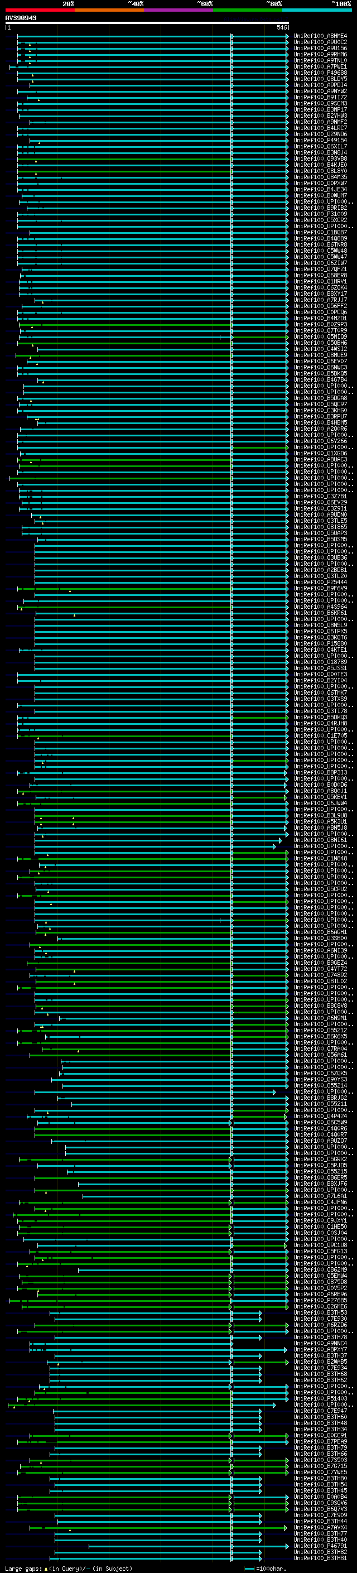Select the UniRef100_B9RIB2 label
The width and height of the screenshot is (357, 1573).
320,208
